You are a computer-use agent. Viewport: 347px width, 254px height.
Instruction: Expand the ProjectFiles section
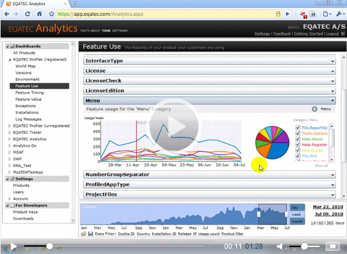[x=209, y=194]
